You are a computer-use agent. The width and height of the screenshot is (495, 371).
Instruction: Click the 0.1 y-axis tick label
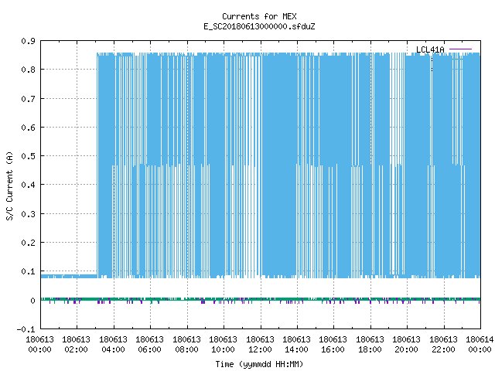click(28, 271)
